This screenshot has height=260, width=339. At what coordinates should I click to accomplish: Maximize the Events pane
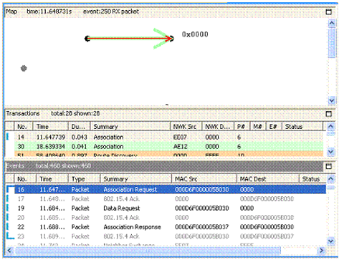point(329,166)
